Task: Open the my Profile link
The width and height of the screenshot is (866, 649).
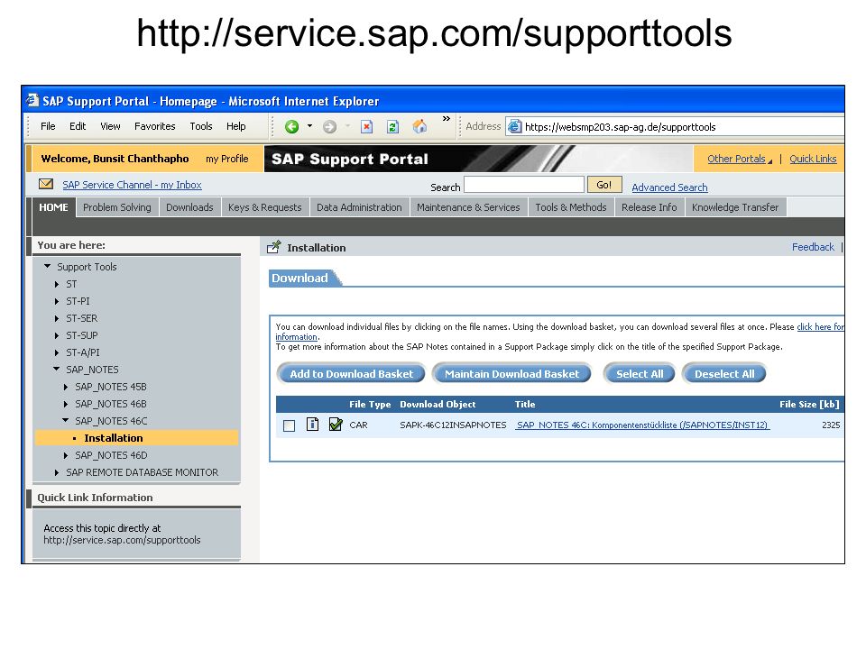Action: coord(227,159)
